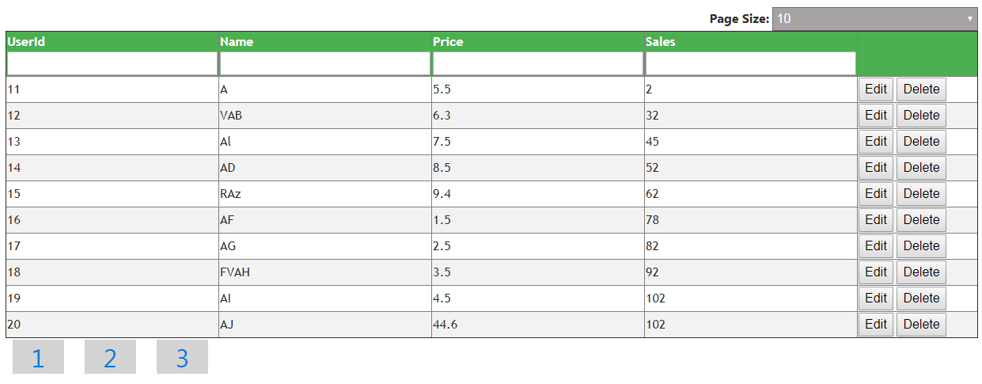Viewport: 982px width, 384px height.
Task: Edit the AG row
Action: coord(876,246)
